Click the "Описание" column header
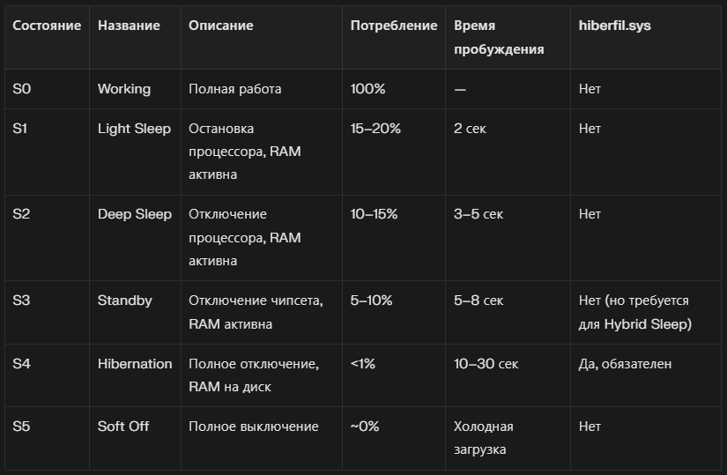The image size is (727, 475). click(x=220, y=26)
